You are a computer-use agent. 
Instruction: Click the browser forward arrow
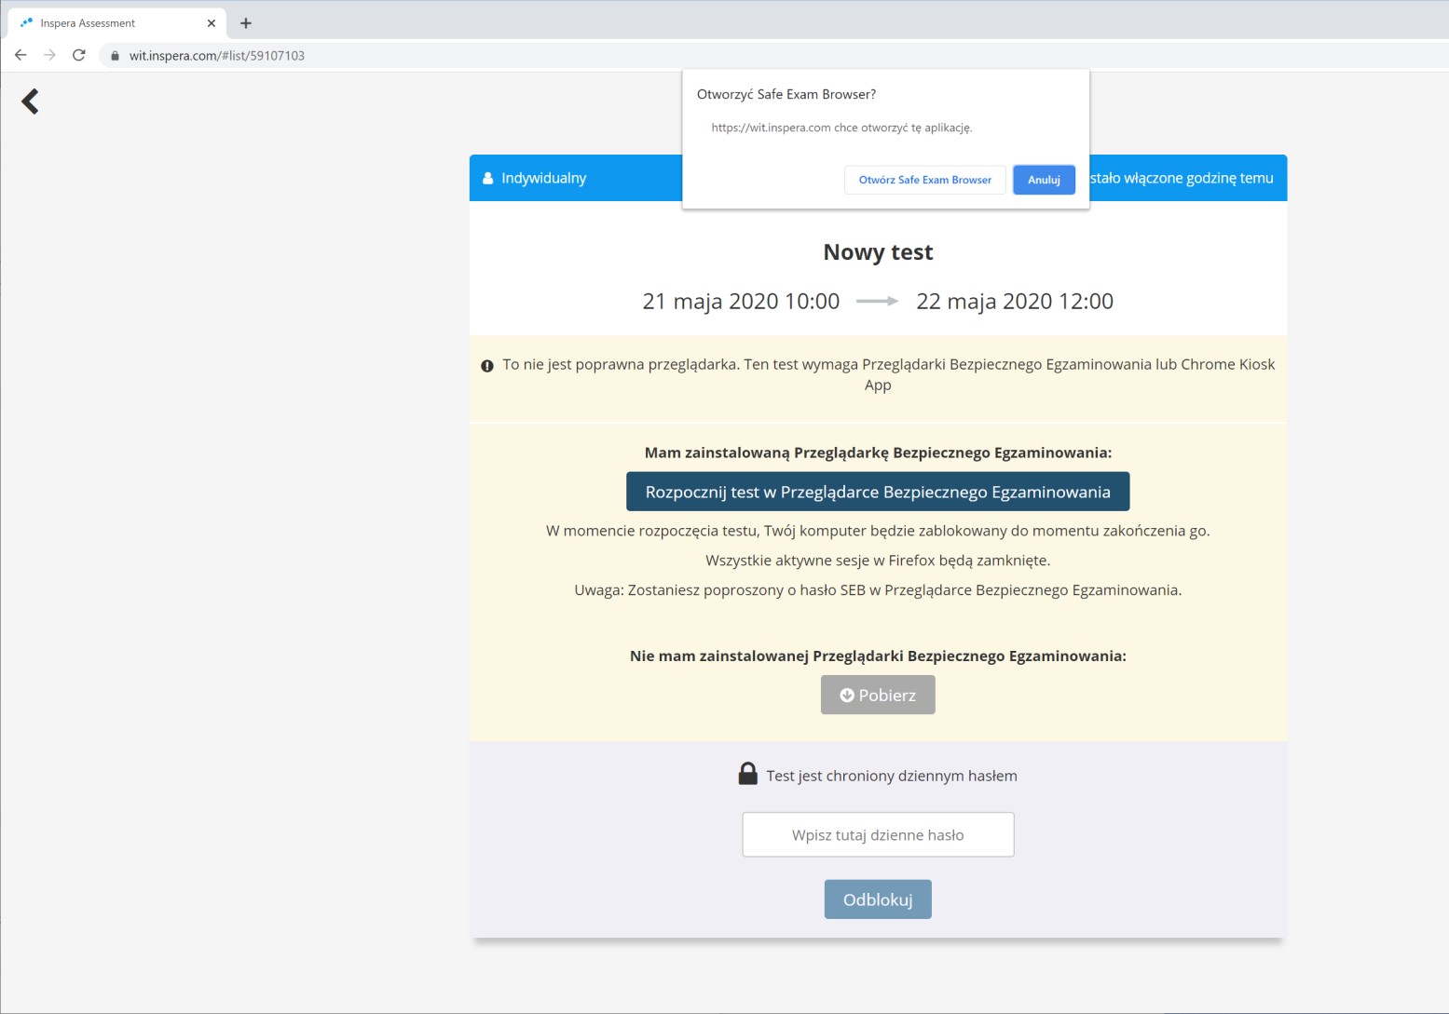tap(49, 55)
